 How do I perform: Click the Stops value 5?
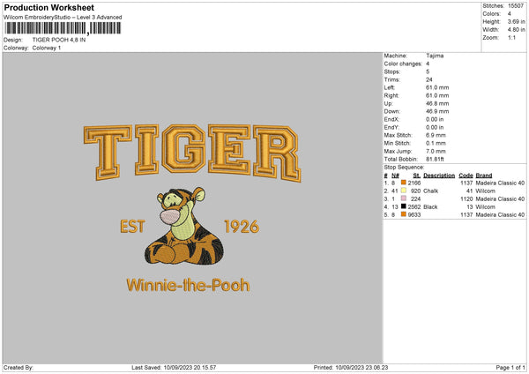pyautogui.click(x=428, y=71)
